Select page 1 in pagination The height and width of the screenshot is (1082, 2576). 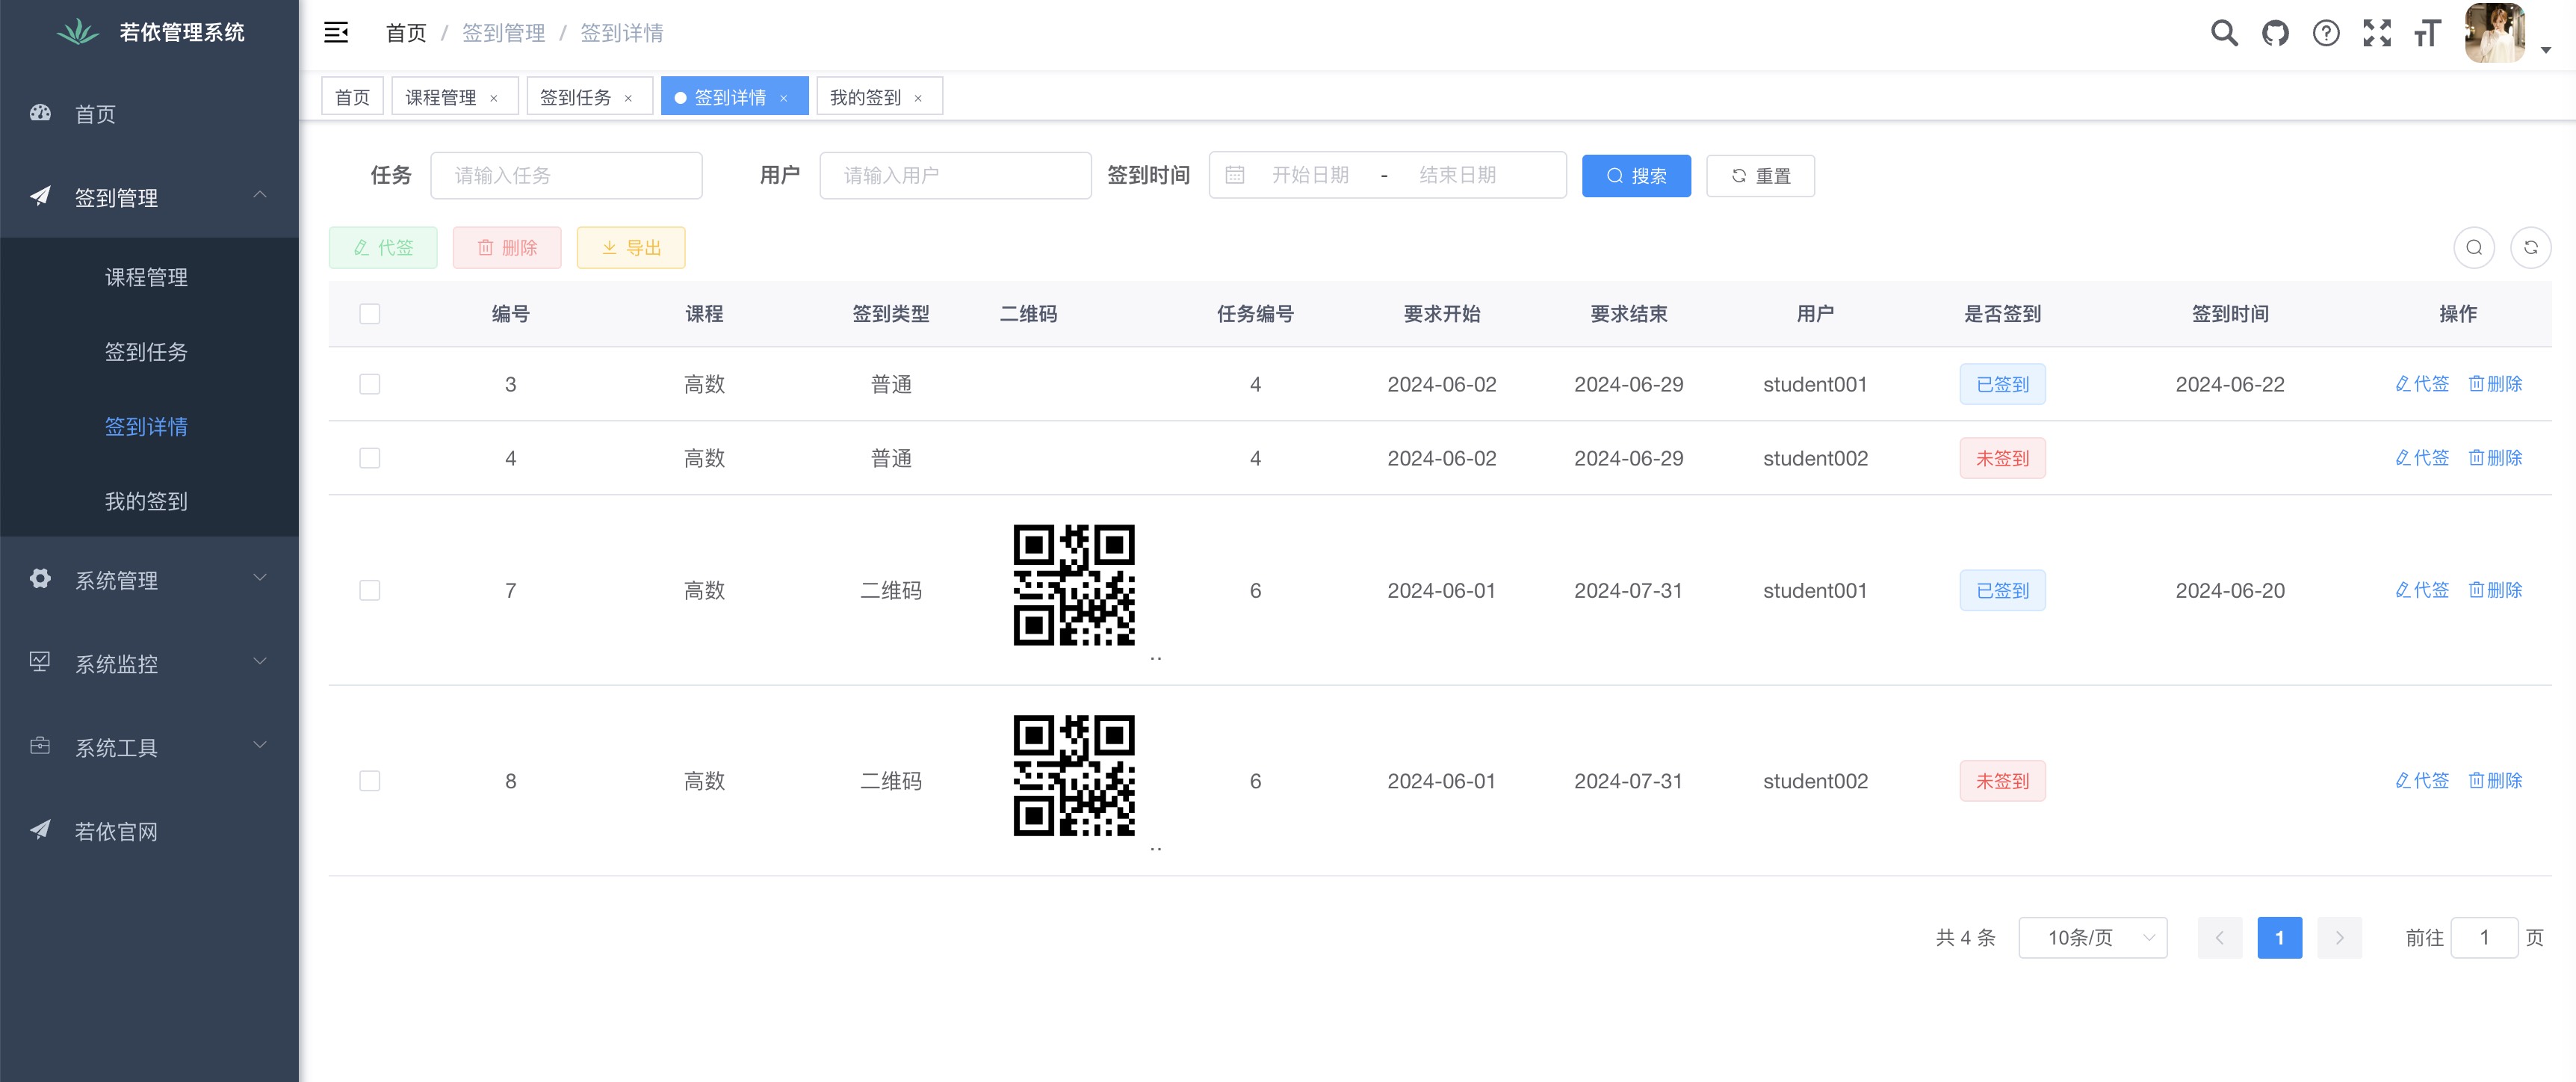point(2280,937)
